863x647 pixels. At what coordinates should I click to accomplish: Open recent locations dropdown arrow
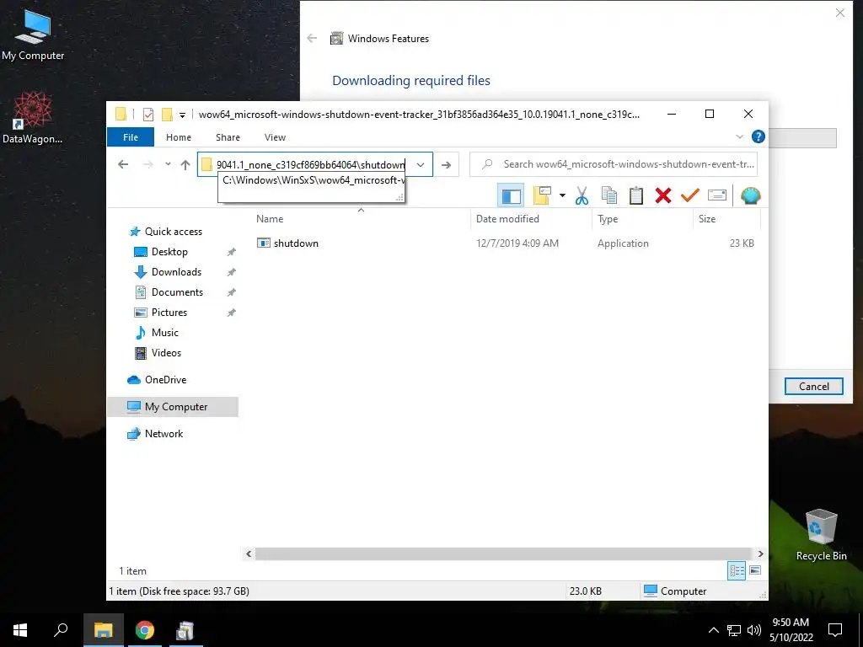[x=168, y=164]
